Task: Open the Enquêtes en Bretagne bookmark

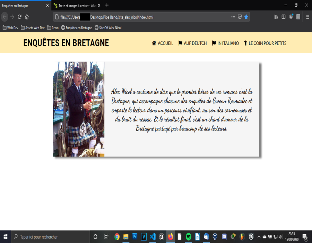Action: (x=77, y=28)
